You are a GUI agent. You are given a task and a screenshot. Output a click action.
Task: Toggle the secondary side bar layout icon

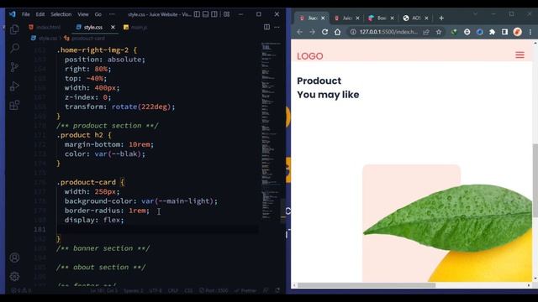tap(214, 14)
